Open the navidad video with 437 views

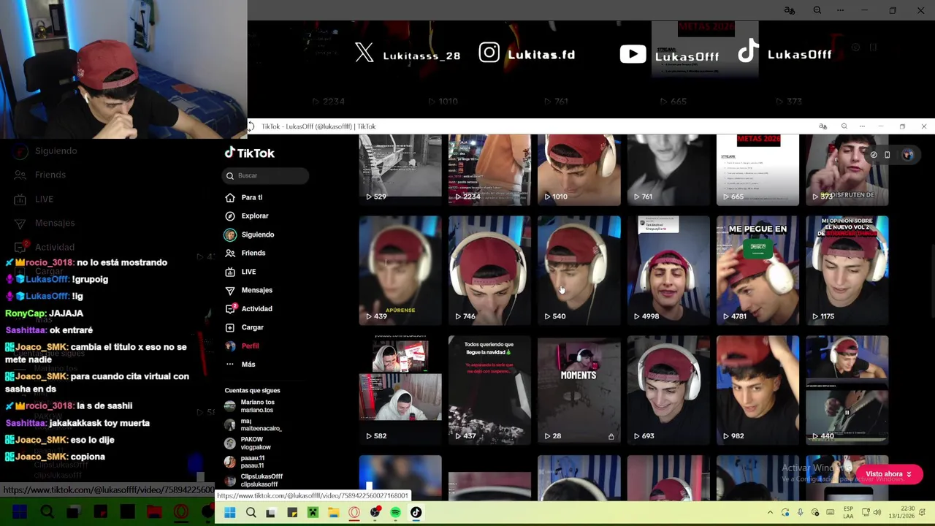click(x=489, y=390)
